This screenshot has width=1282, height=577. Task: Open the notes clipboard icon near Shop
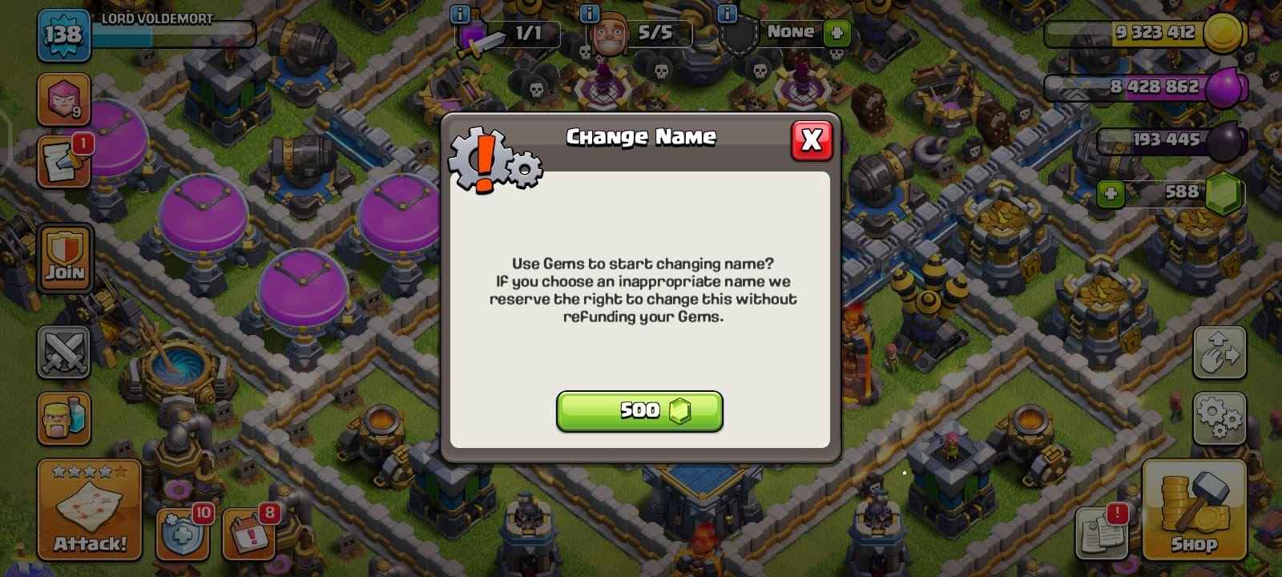click(x=1102, y=532)
